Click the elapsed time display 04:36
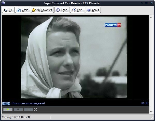 click(x=145, y=103)
